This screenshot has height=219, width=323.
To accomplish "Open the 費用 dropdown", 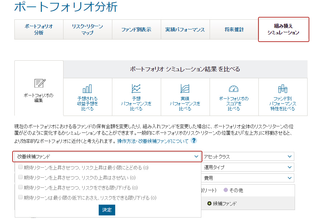I will pos(248,178).
